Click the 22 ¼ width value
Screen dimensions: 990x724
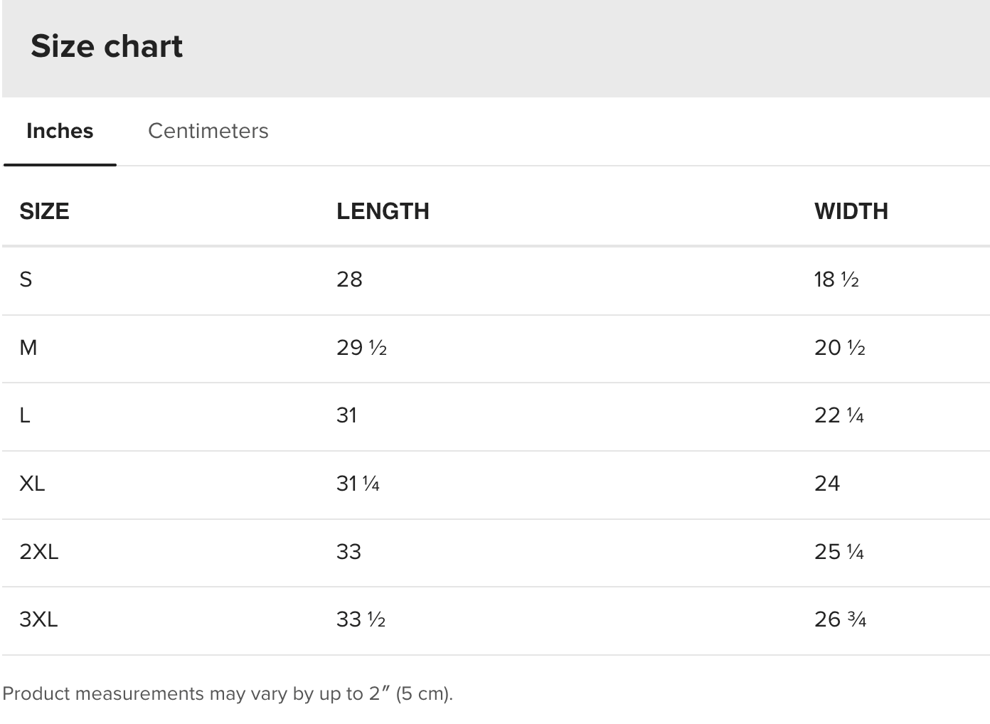click(x=839, y=415)
